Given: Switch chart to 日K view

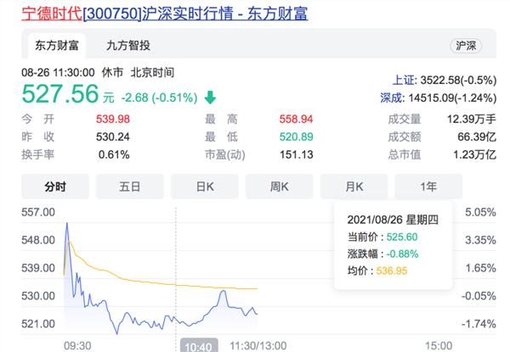Looking at the screenshot, I should coord(205,187).
